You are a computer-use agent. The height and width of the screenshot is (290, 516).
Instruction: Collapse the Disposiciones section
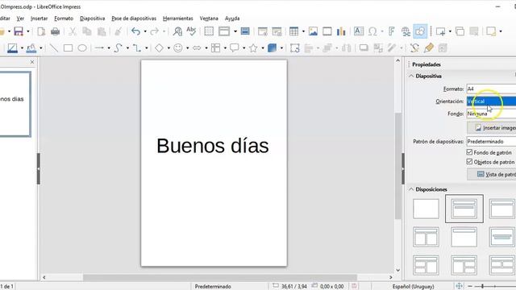tap(411, 189)
